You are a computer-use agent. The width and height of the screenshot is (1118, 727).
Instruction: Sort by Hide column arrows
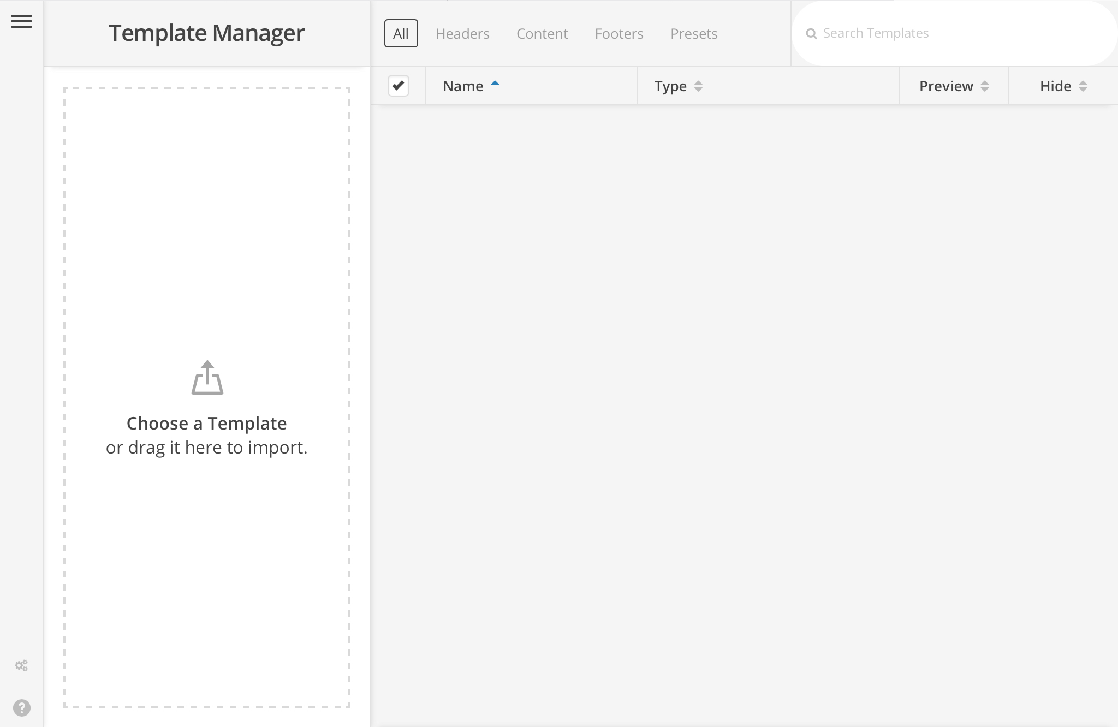pos(1083,86)
